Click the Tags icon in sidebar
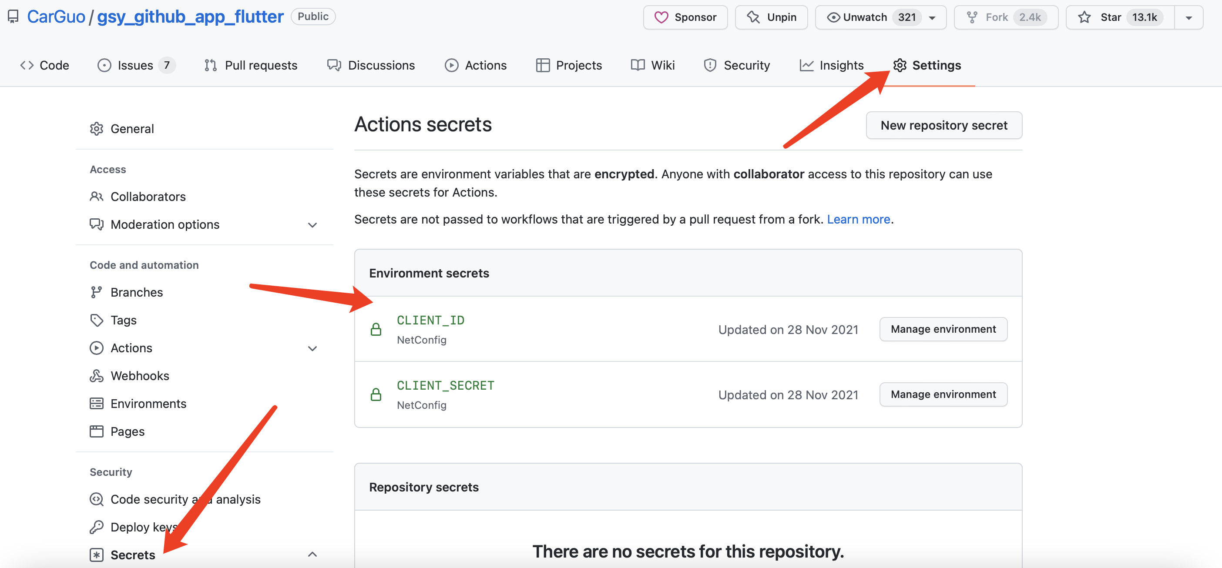Image resolution: width=1222 pixels, height=568 pixels. tap(96, 320)
